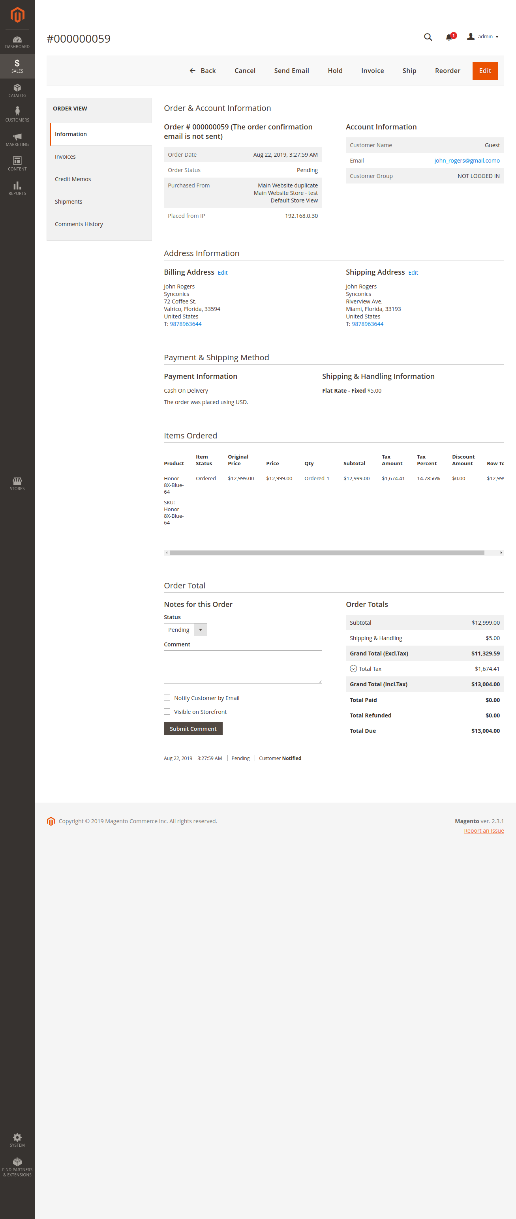Click into the Comment text area
This screenshot has height=1219, width=516.
242,666
